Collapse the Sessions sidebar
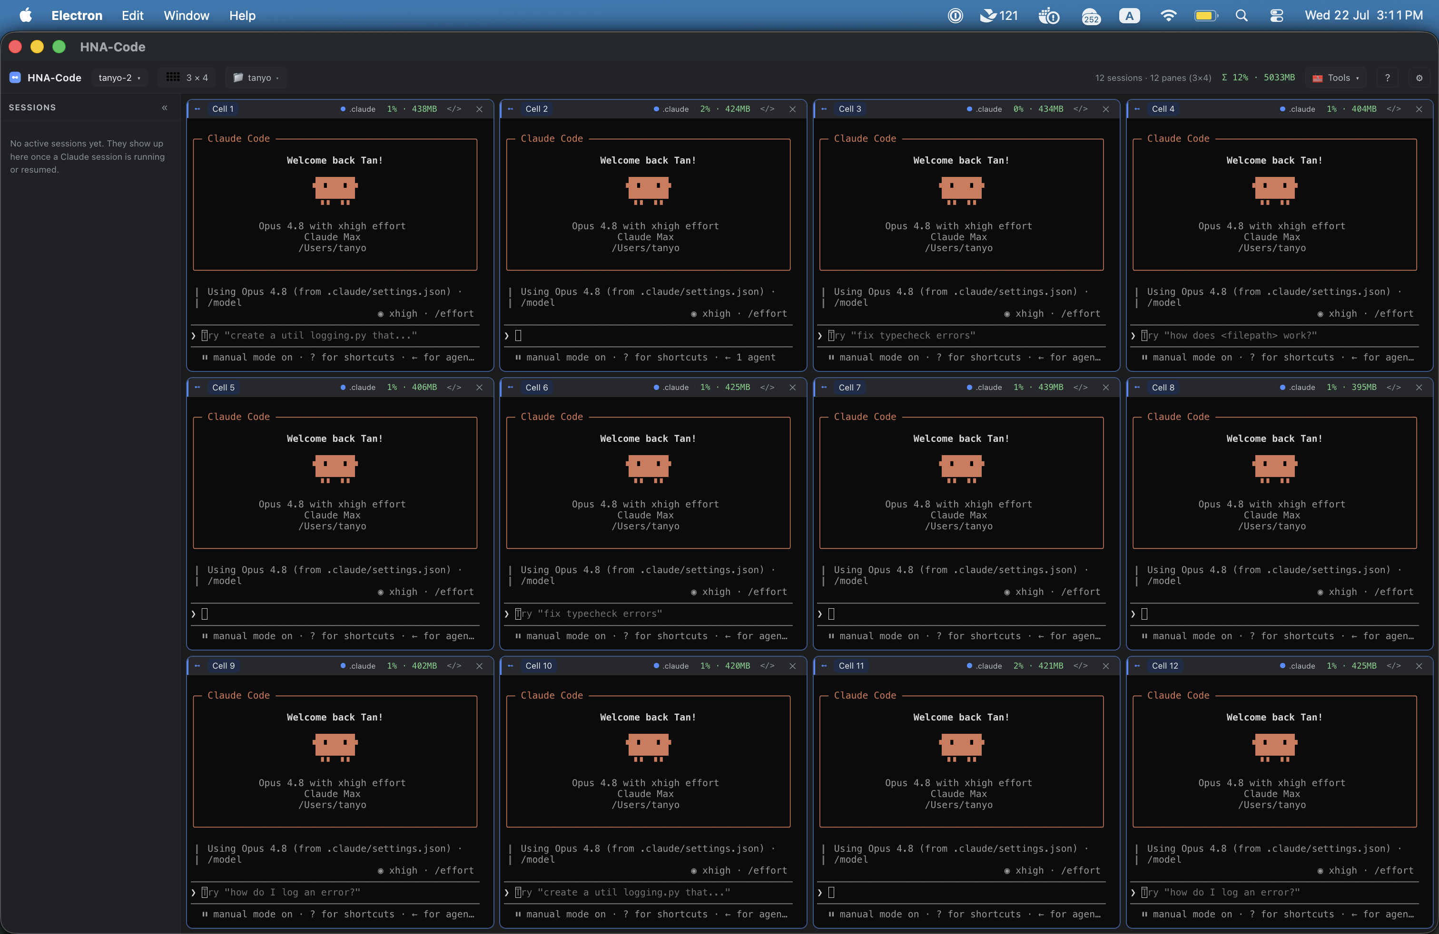The height and width of the screenshot is (934, 1439). tap(165, 107)
